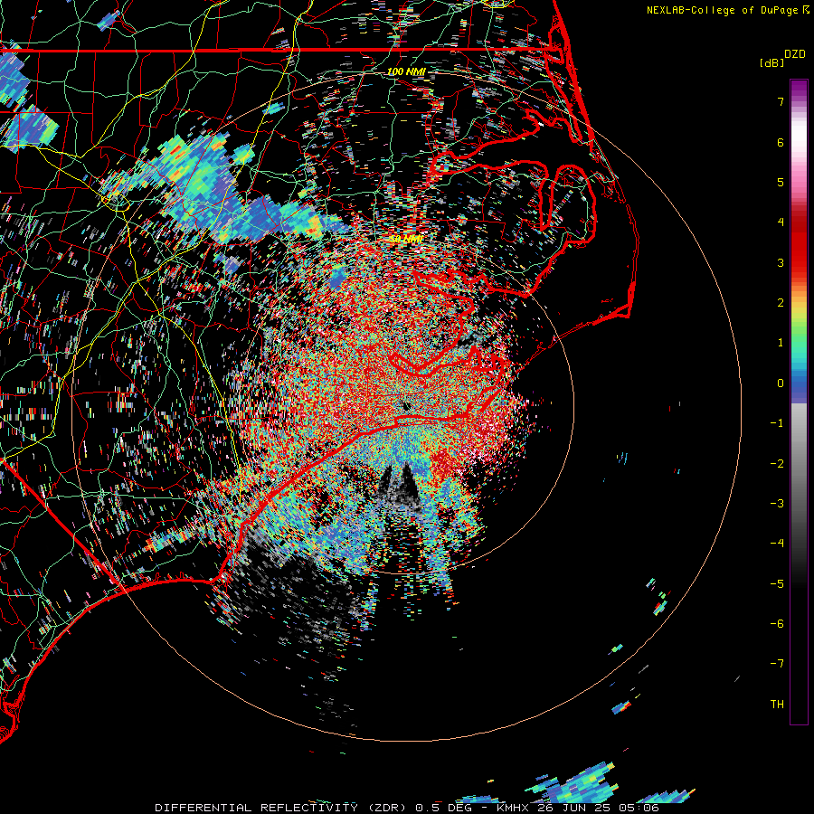Click the 4 value on the color scale
Image resolution: width=814 pixels, height=814 pixels.
(781, 222)
